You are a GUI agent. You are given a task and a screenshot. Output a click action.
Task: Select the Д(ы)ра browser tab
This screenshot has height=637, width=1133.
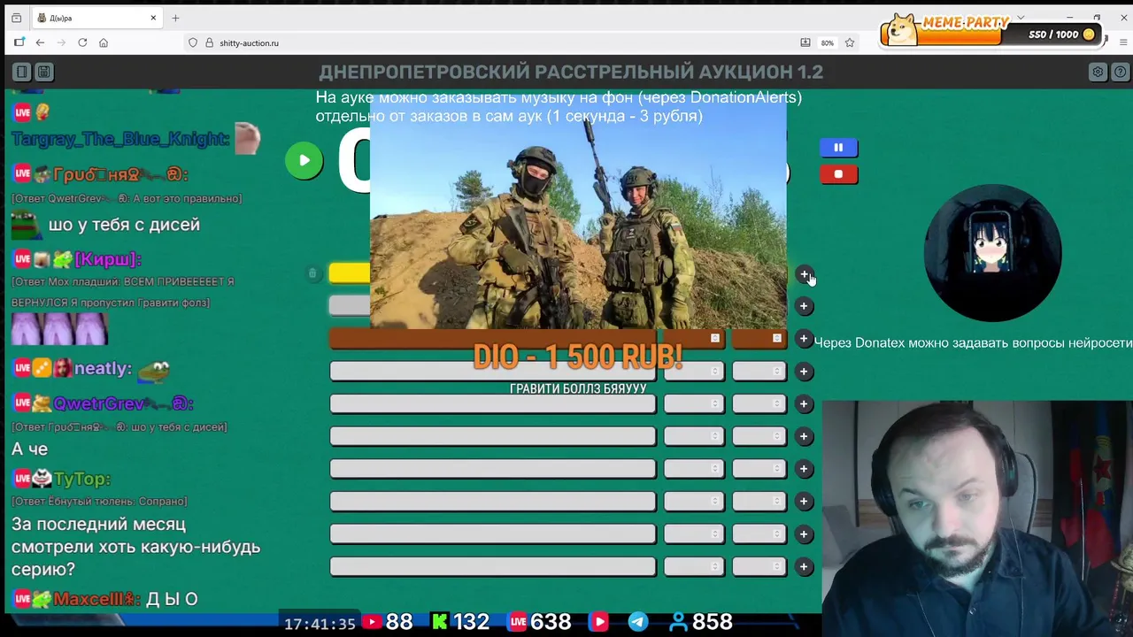pyautogui.click(x=97, y=18)
